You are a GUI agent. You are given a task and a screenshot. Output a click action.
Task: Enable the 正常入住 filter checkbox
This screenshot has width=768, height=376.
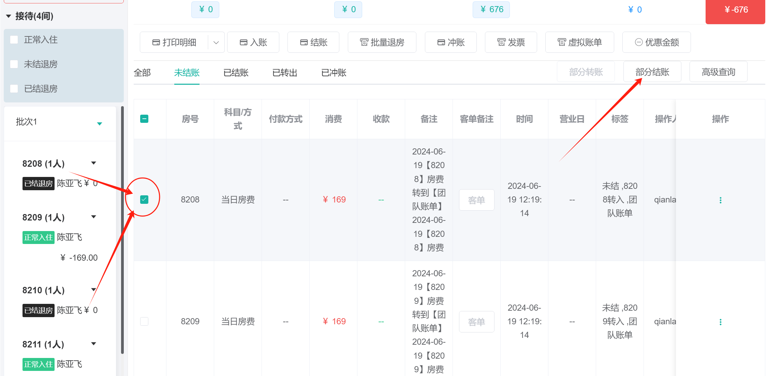(x=14, y=40)
